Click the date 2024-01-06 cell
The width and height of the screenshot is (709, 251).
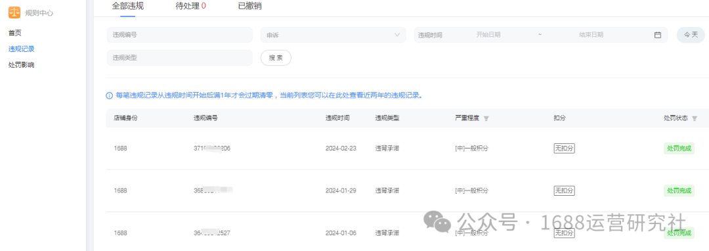point(341,233)
